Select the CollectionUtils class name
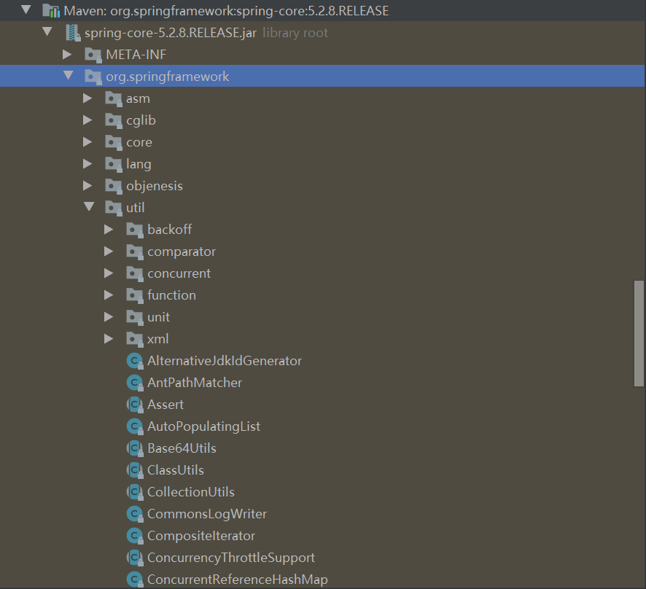The width and height of the screenshot is (646, 589). [191, 492]
